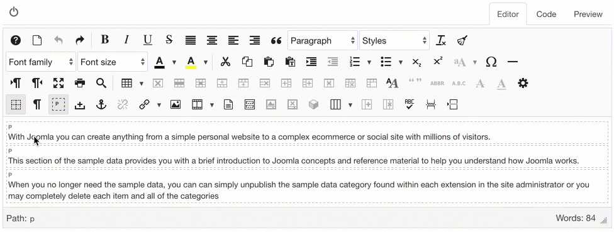Switch to the Preview tab
This screenshot has width=614, height=232.
pyautogui.click(x=588, y=14)
